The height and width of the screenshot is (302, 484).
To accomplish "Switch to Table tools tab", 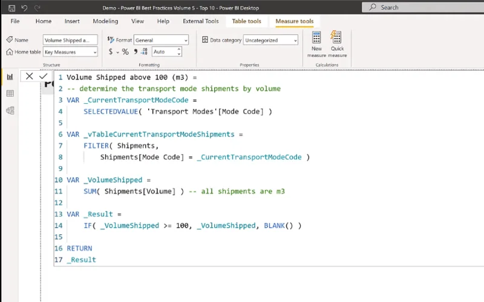I will [246, 21].
